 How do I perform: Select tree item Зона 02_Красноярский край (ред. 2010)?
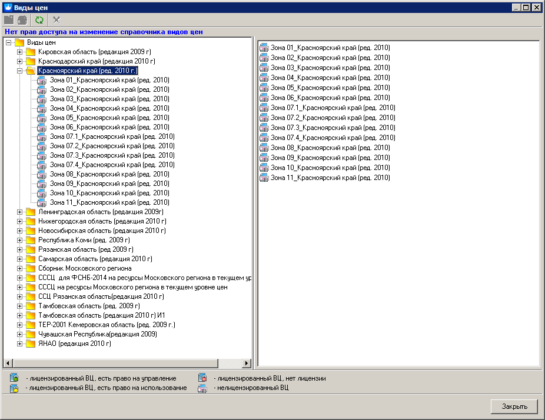coord(109,89)
